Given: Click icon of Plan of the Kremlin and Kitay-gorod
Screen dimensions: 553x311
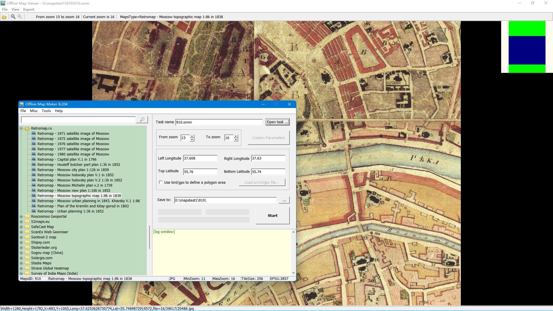Looking at the screenshot, I should pyautogui.click(x=34, y=206).
